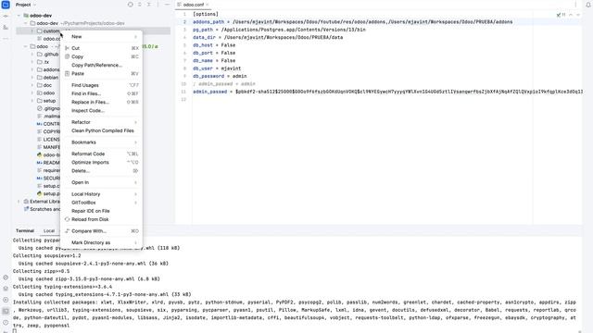Image resolution: width=593 pixels, height=333 pixels.
Task: Choose Clean Python Compiled Files
Action: coord(101,130)
